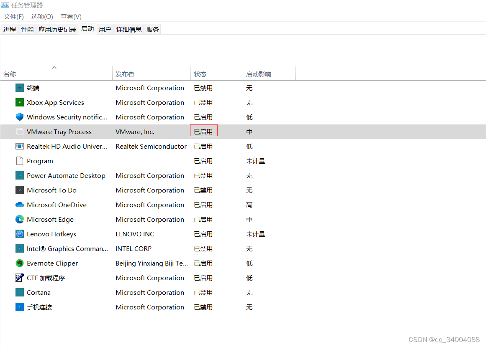Select the Lenovo Hotkeys entry
The height and width of the screenshot is (347, 486).
click(51, 234)
